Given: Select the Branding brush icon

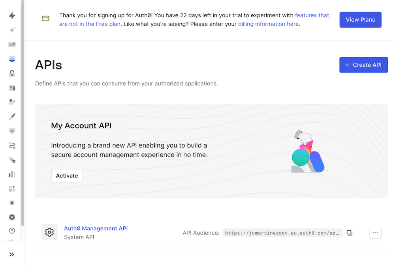Looking at the screenshot, I should pos(12,116).
